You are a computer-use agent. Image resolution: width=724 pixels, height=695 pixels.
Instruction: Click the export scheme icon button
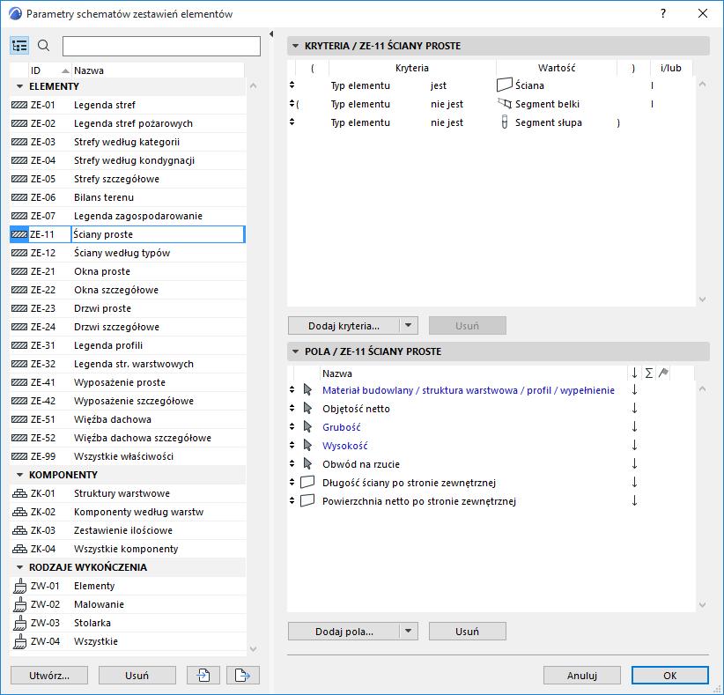(243, 676)
